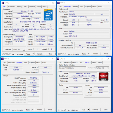Image resolution: width=113 pixels, height=113 pixels.
Task: Click the Intel Core i5 logo in CPU window
Action: [48, 15]
